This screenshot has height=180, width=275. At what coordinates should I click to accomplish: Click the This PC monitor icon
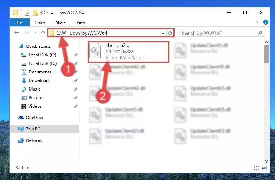tap(21, 129)
